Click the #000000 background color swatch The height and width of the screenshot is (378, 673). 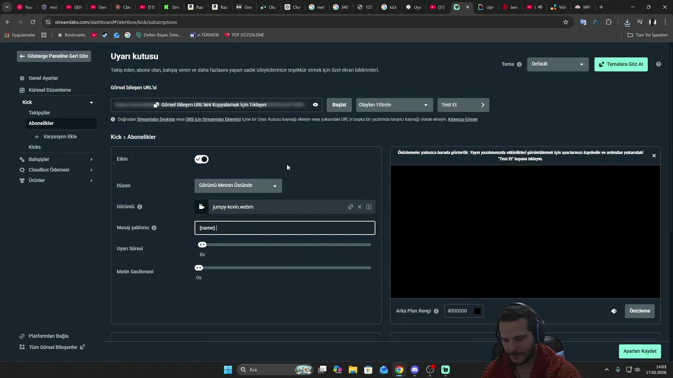[x=477, y=311]
